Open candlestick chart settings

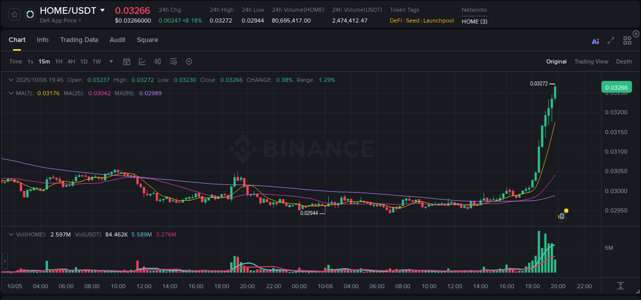158,61
